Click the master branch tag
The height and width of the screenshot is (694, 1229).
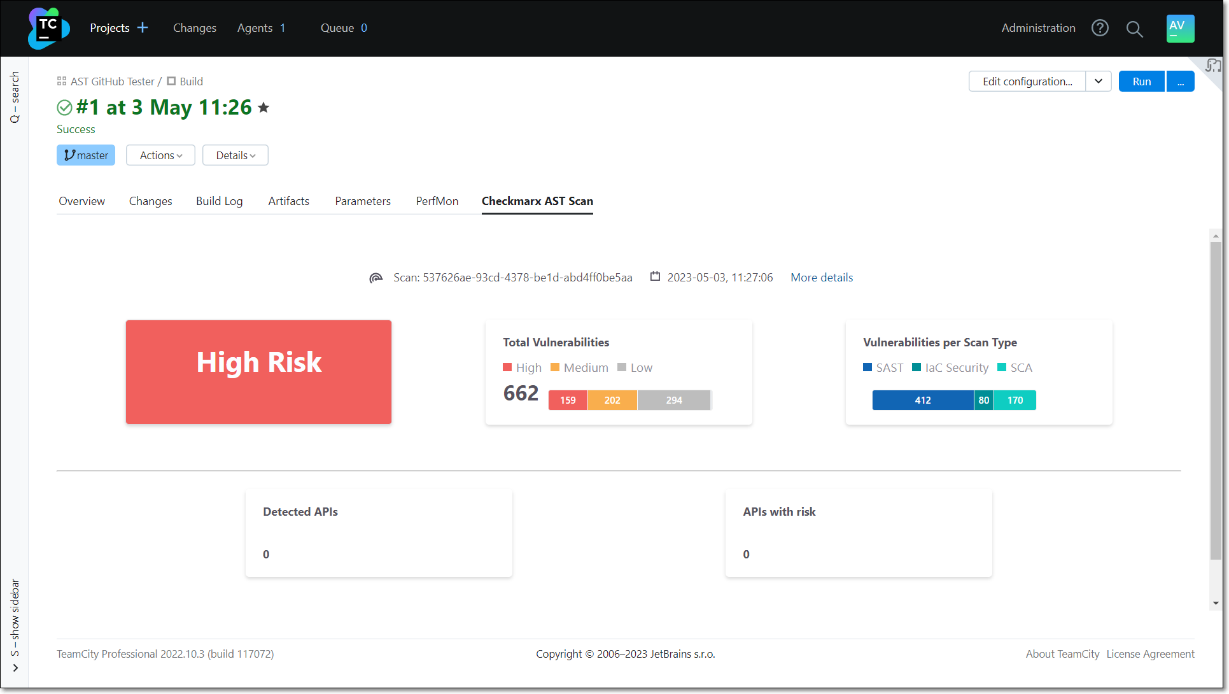tap(86, 155)
